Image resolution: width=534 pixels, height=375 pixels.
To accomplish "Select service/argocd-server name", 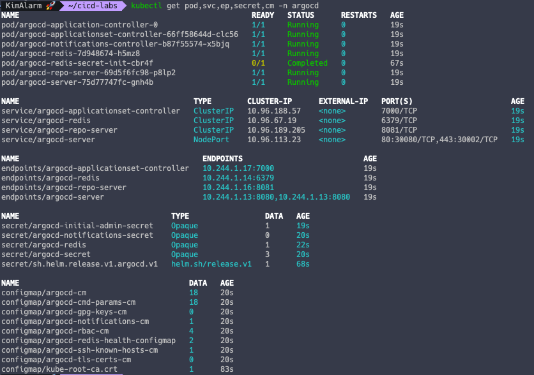I will pyautogui.click(x=48, y=140).
